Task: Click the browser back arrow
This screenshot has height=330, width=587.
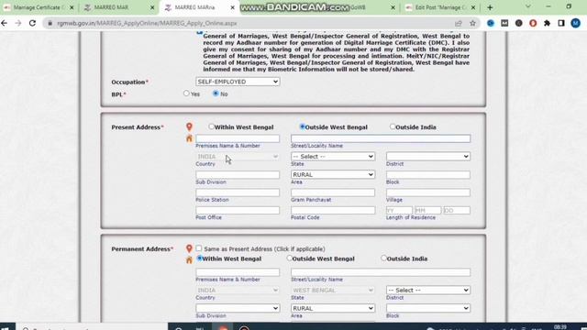Action: [x=4, y=23]
